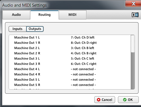Switch to the Audio tab

point(16,15)
